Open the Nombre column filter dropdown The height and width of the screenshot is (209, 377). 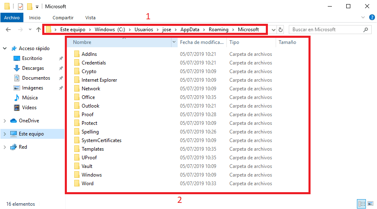[174, 42]
